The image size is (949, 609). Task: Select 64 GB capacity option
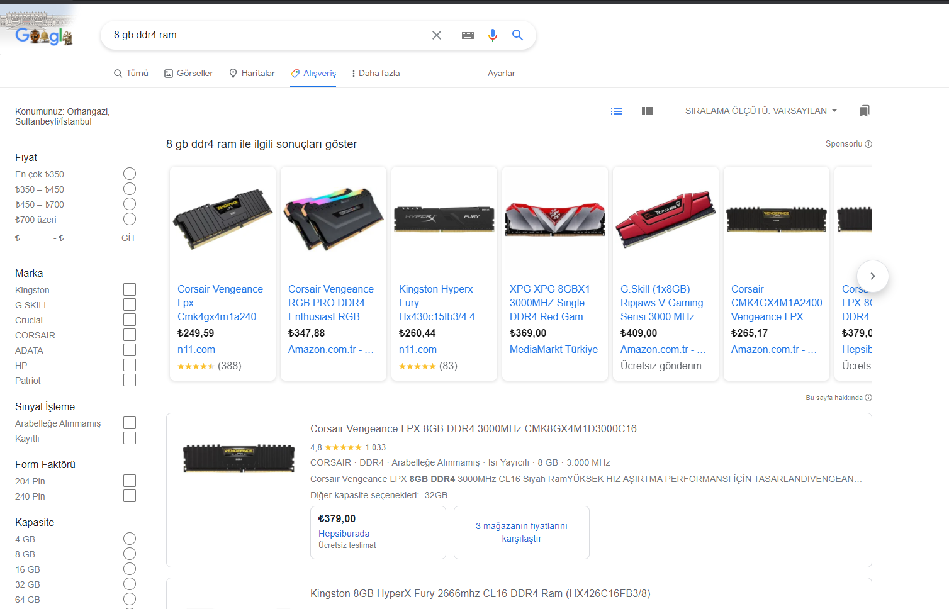click(130, 599)
